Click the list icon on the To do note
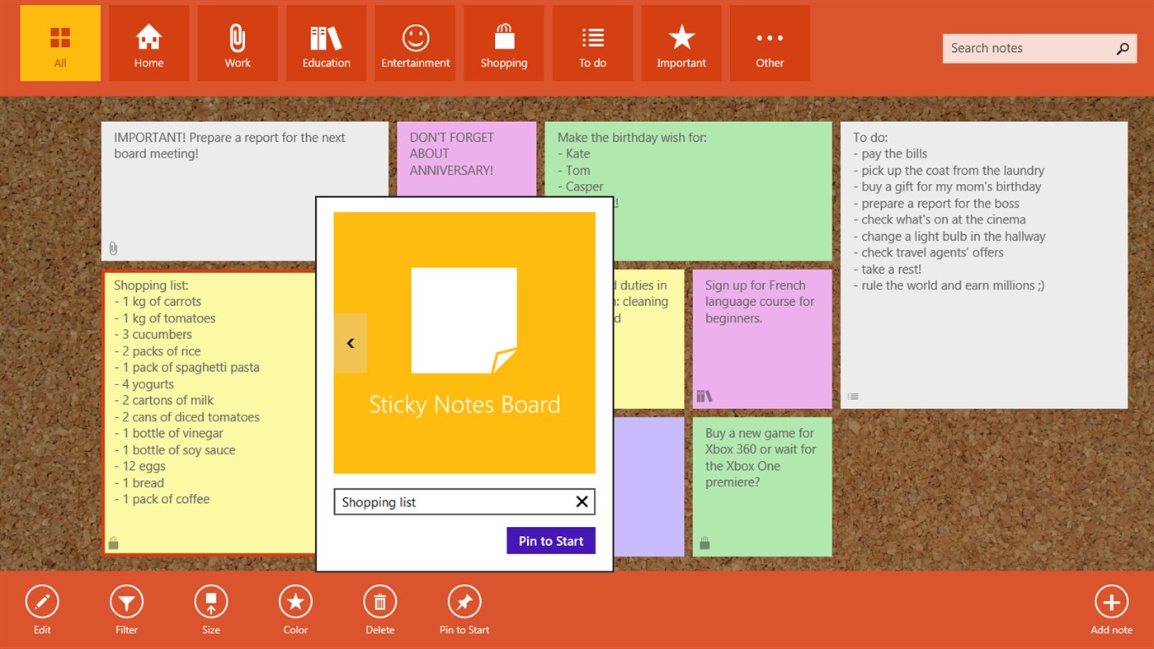1154x649 pixels. (852, 396)
